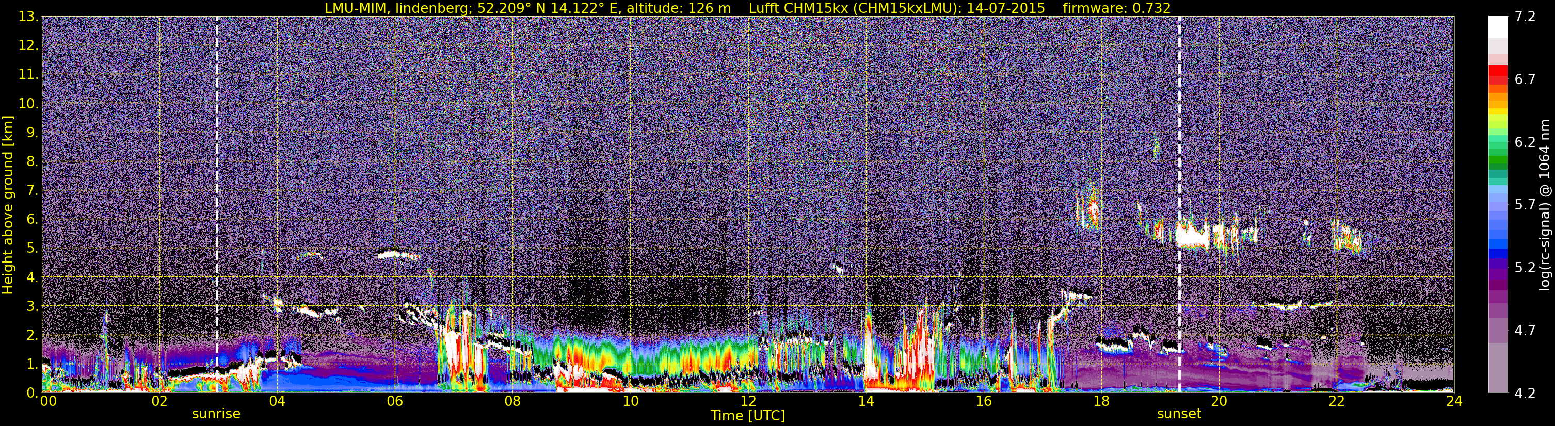Click the '10' time axis tick label

(x=630, y=402)
